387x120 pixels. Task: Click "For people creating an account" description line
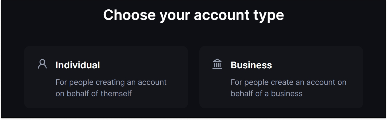point(111,82)
